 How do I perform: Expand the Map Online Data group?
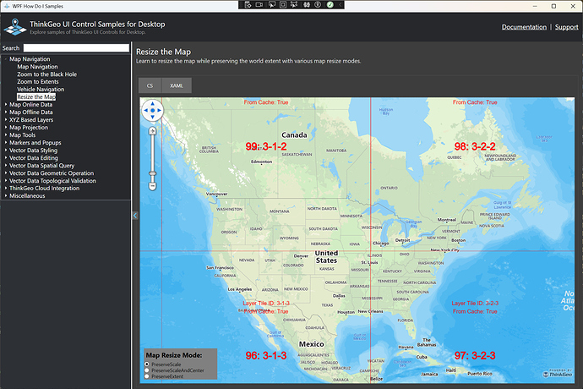click(6, 105)
